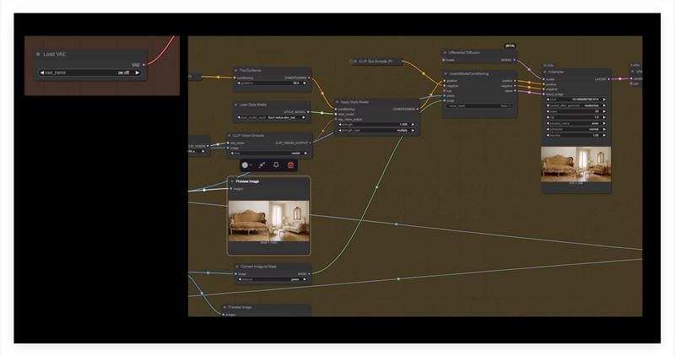675x356 pixels.
Task: Open the node color picker in selection toolbar
Action: [246, 165]
